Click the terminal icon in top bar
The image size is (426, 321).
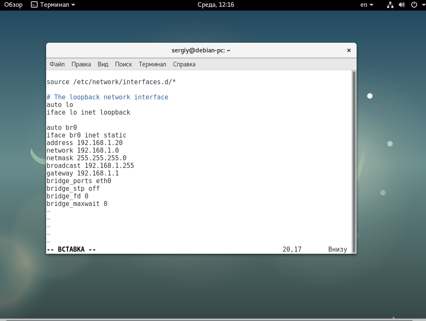34,5
